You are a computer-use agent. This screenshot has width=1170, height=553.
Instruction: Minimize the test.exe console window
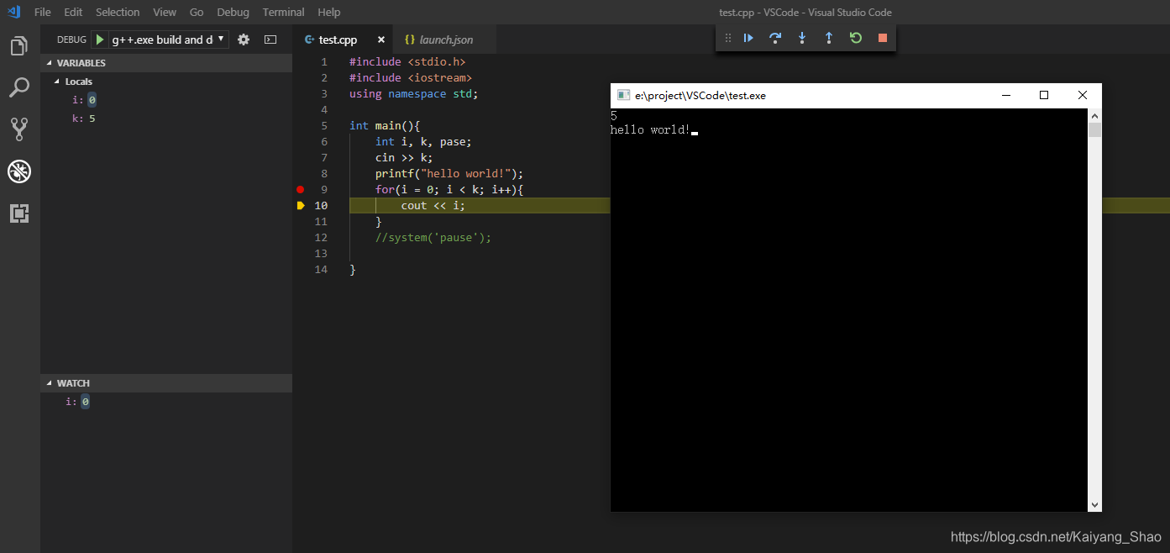coord(1006,95)
